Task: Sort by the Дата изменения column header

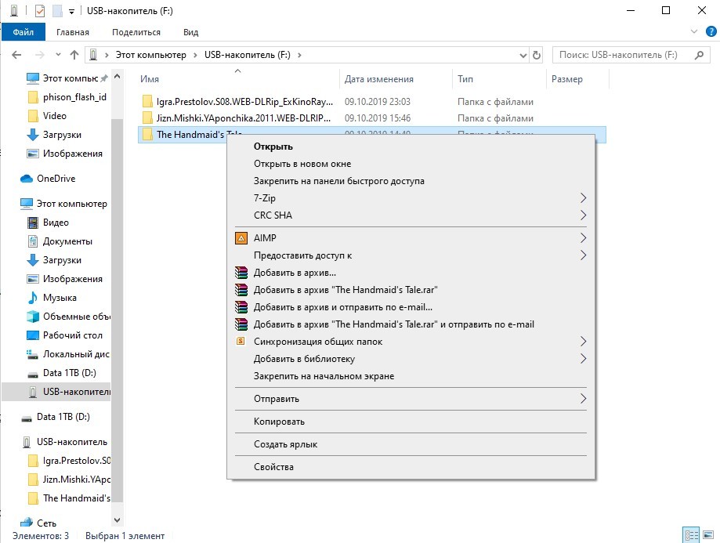Action: [379, 79]
